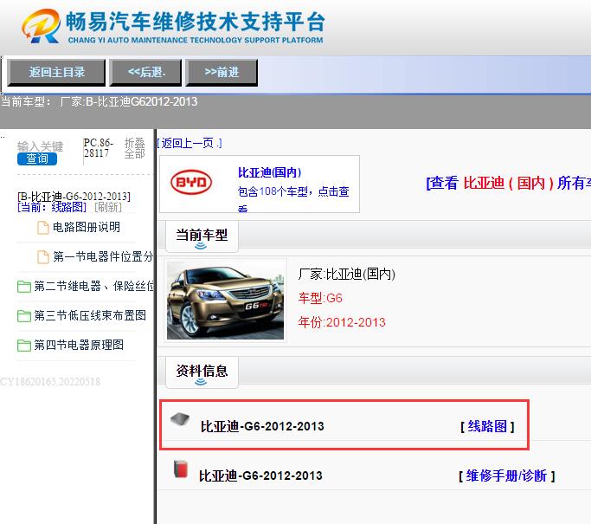Click red book icon beside 维修手册 row
Viewport: 591px width, 524px height.
(x=181, y=469)
